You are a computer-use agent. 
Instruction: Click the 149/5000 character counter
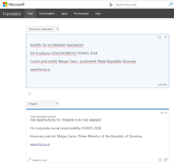point(163,85)
